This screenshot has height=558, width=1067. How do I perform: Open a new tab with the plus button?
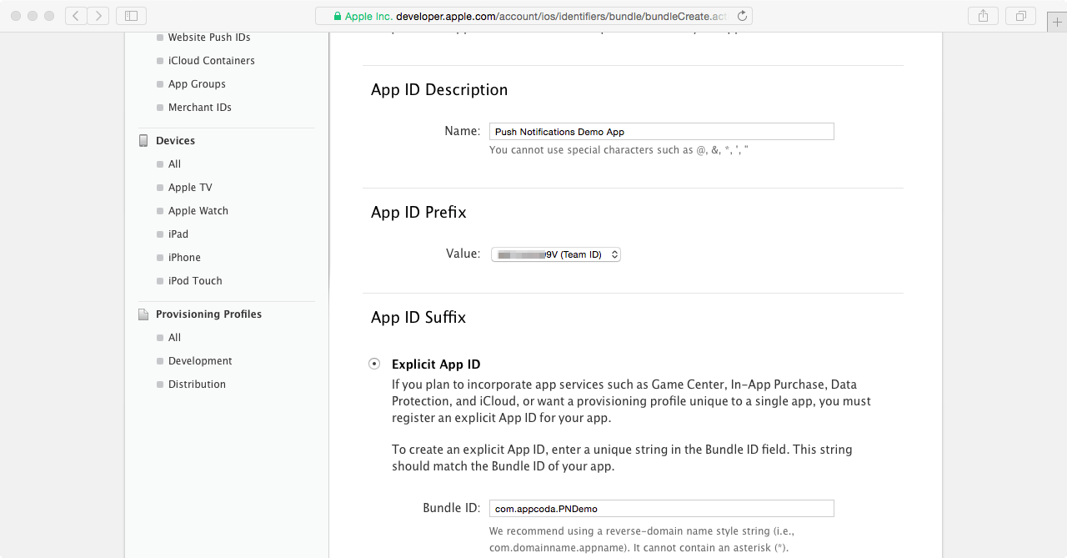[1057, 22]
